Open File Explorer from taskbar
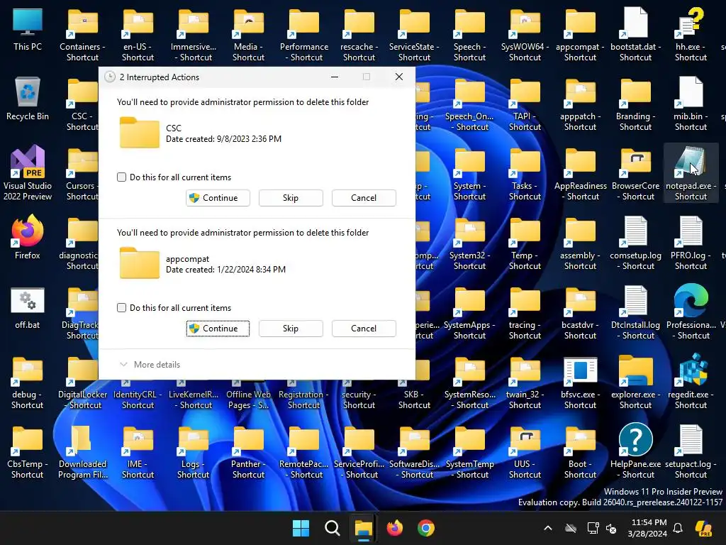This screenshot has width=726, height=545. point(364,528)
